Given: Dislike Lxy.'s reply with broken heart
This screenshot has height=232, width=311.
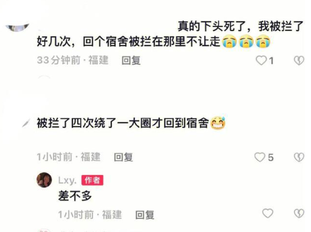Looking at the screenshot, I should coord(299,213).
